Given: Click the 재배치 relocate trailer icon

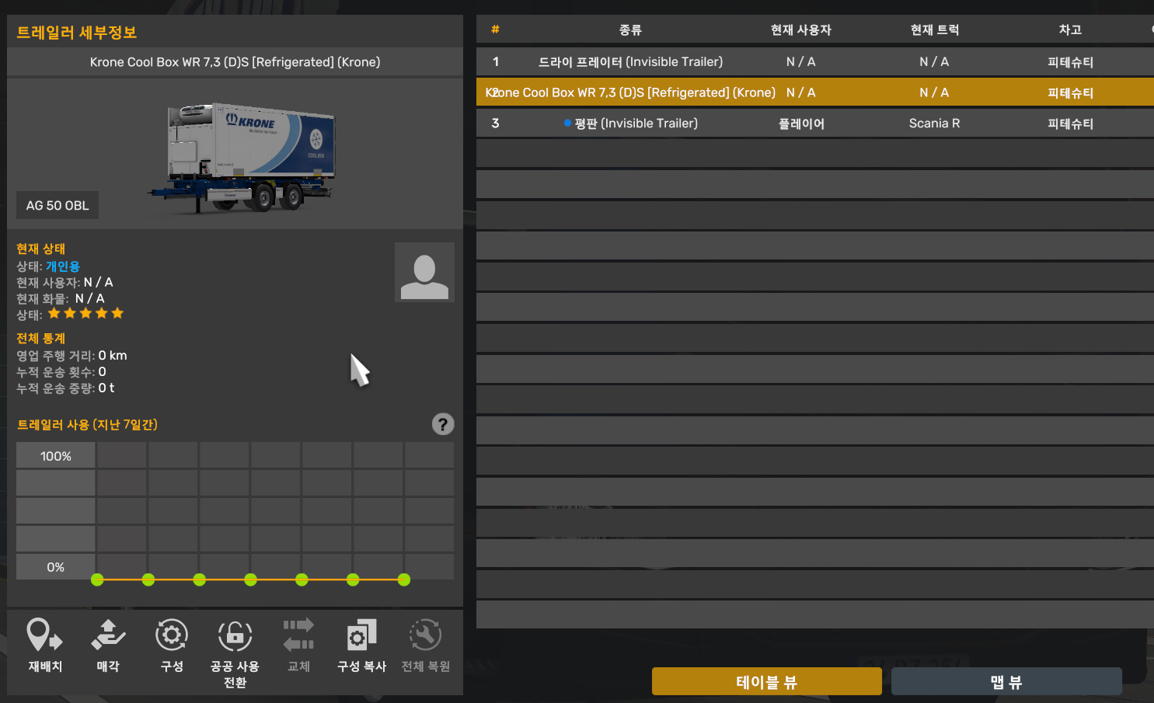Looking at the screenshot, I should (x=44, y=635).
